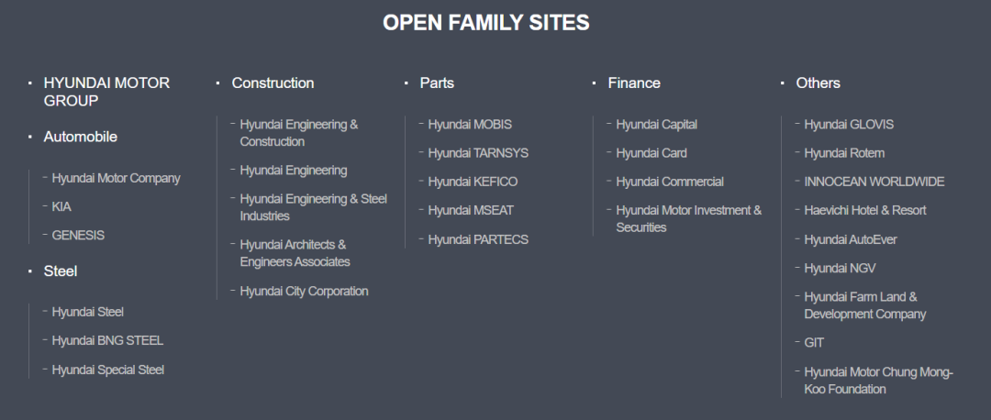Click the Automobile category heading
Screen dimensions: 991x420
click(80, 137)
